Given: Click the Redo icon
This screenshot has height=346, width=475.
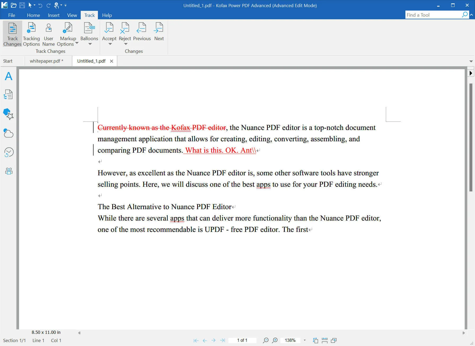Looking at the screenshot, I should [48, 5].
